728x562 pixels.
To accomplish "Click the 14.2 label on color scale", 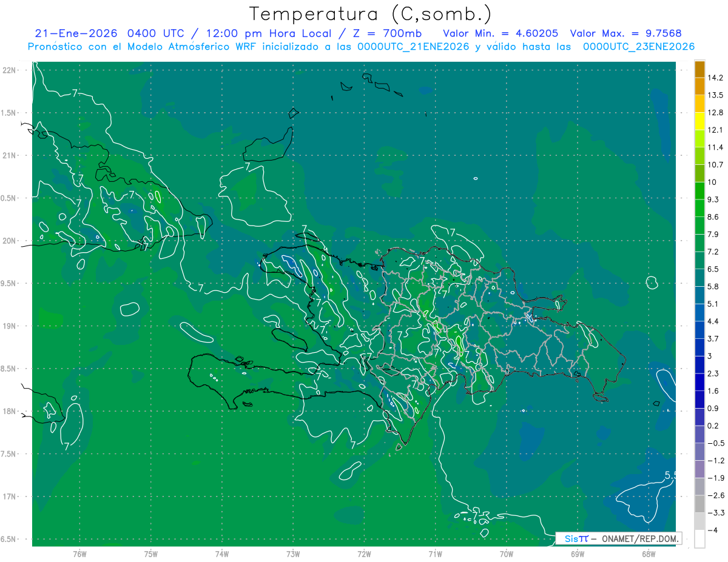I will click(716, 78).
